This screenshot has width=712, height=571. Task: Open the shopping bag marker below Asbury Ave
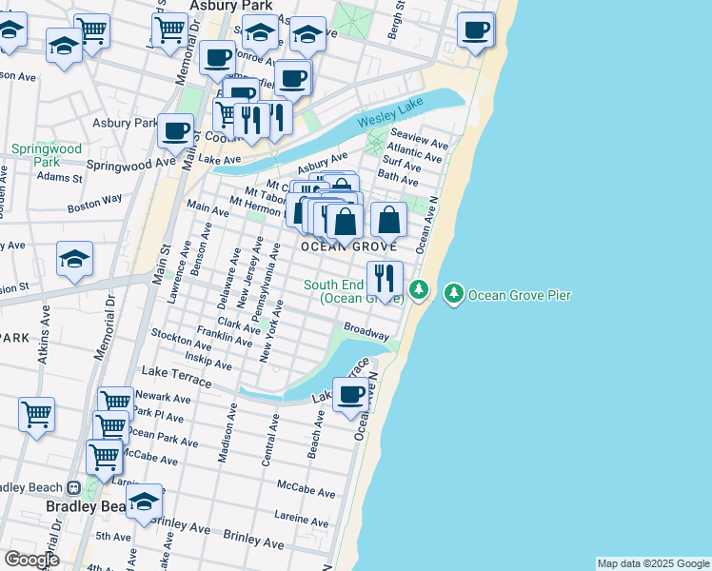[343, 183]
